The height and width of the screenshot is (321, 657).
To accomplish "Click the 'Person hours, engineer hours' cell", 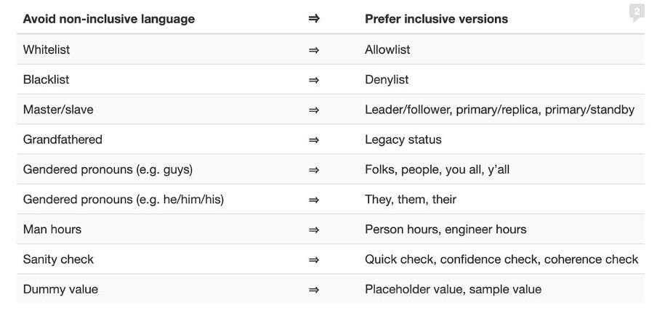I will (446, 229).
